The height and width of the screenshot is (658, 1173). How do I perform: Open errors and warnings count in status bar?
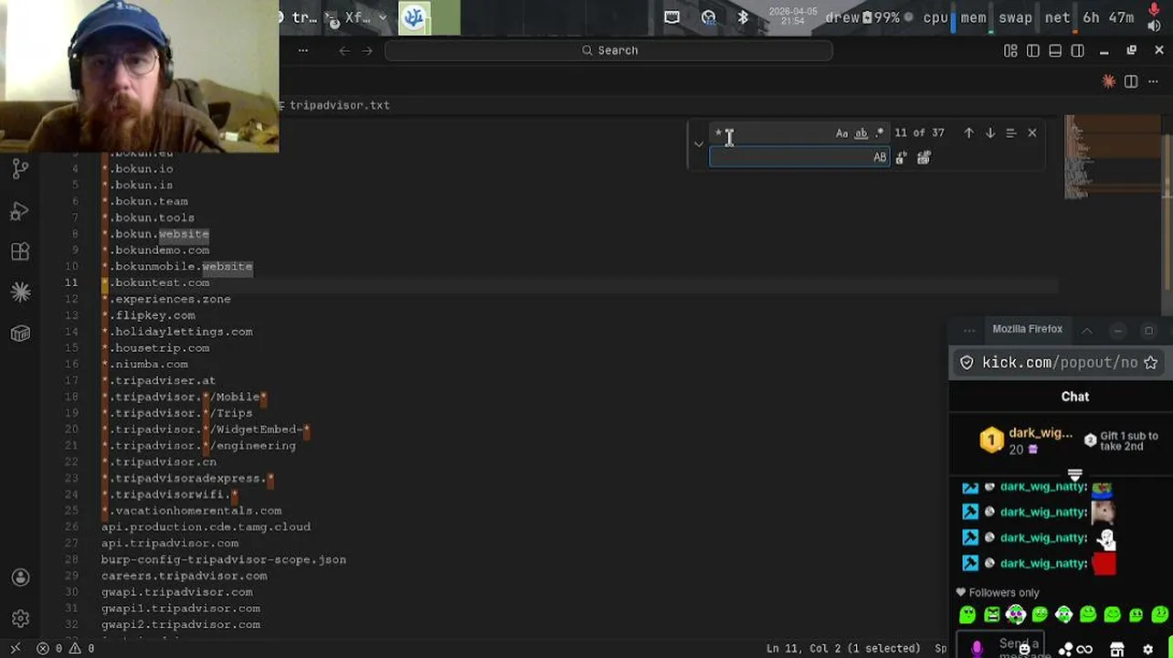pos(66,648)
